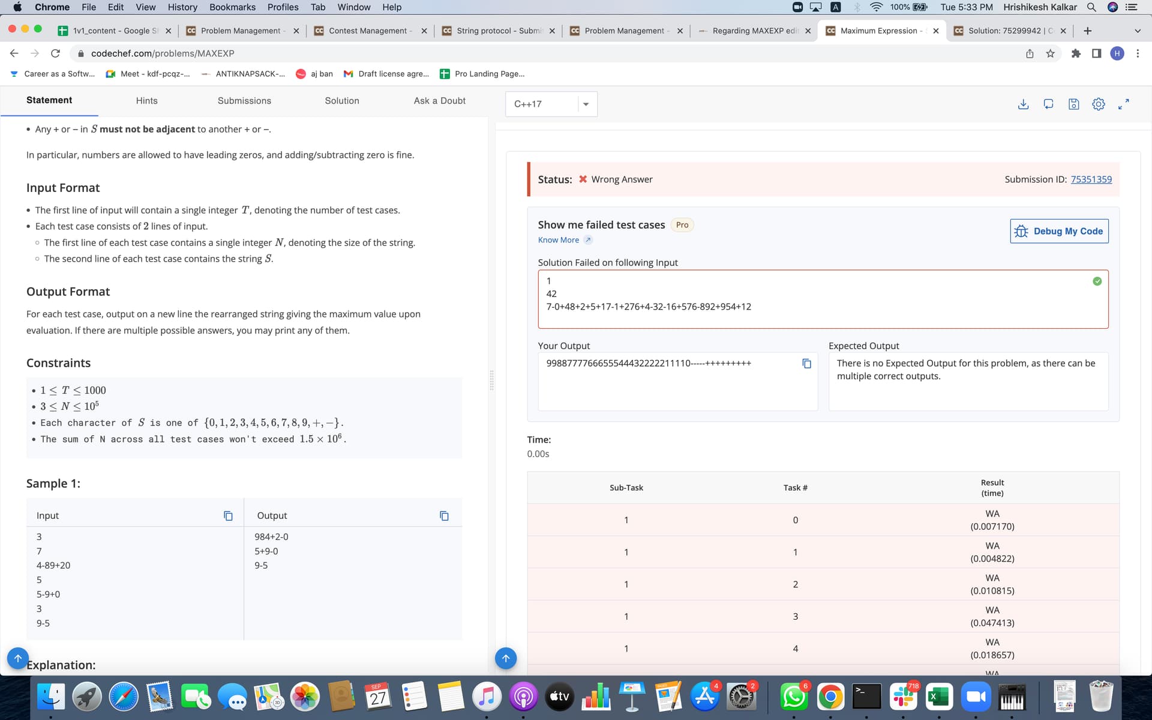Expand the Chrome tab search chevron
1152x720 pixels.
[1137, 31]
